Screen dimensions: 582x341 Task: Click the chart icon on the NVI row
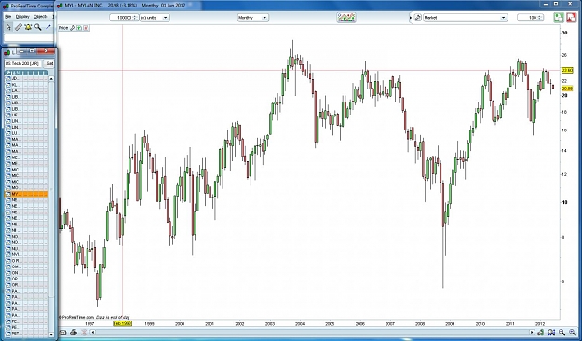(x=7, y=254)
